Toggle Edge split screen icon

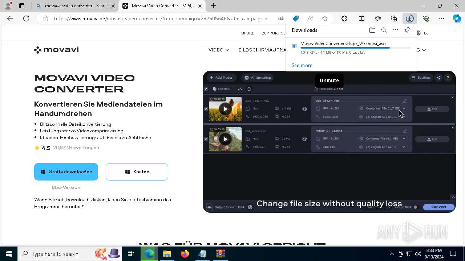361,18
